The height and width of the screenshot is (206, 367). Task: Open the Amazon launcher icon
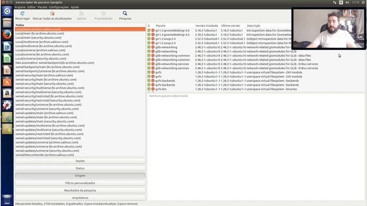click(7, 93)
